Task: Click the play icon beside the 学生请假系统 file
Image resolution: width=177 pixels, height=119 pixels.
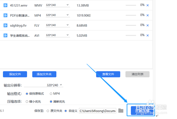Action: click(5, 35)
